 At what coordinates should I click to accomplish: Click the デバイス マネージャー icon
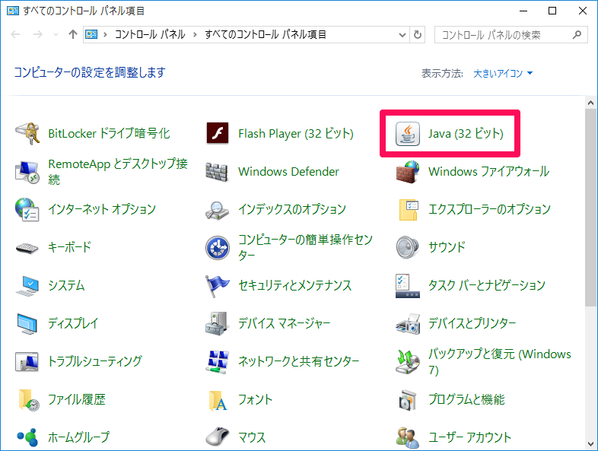coord(218,324)
